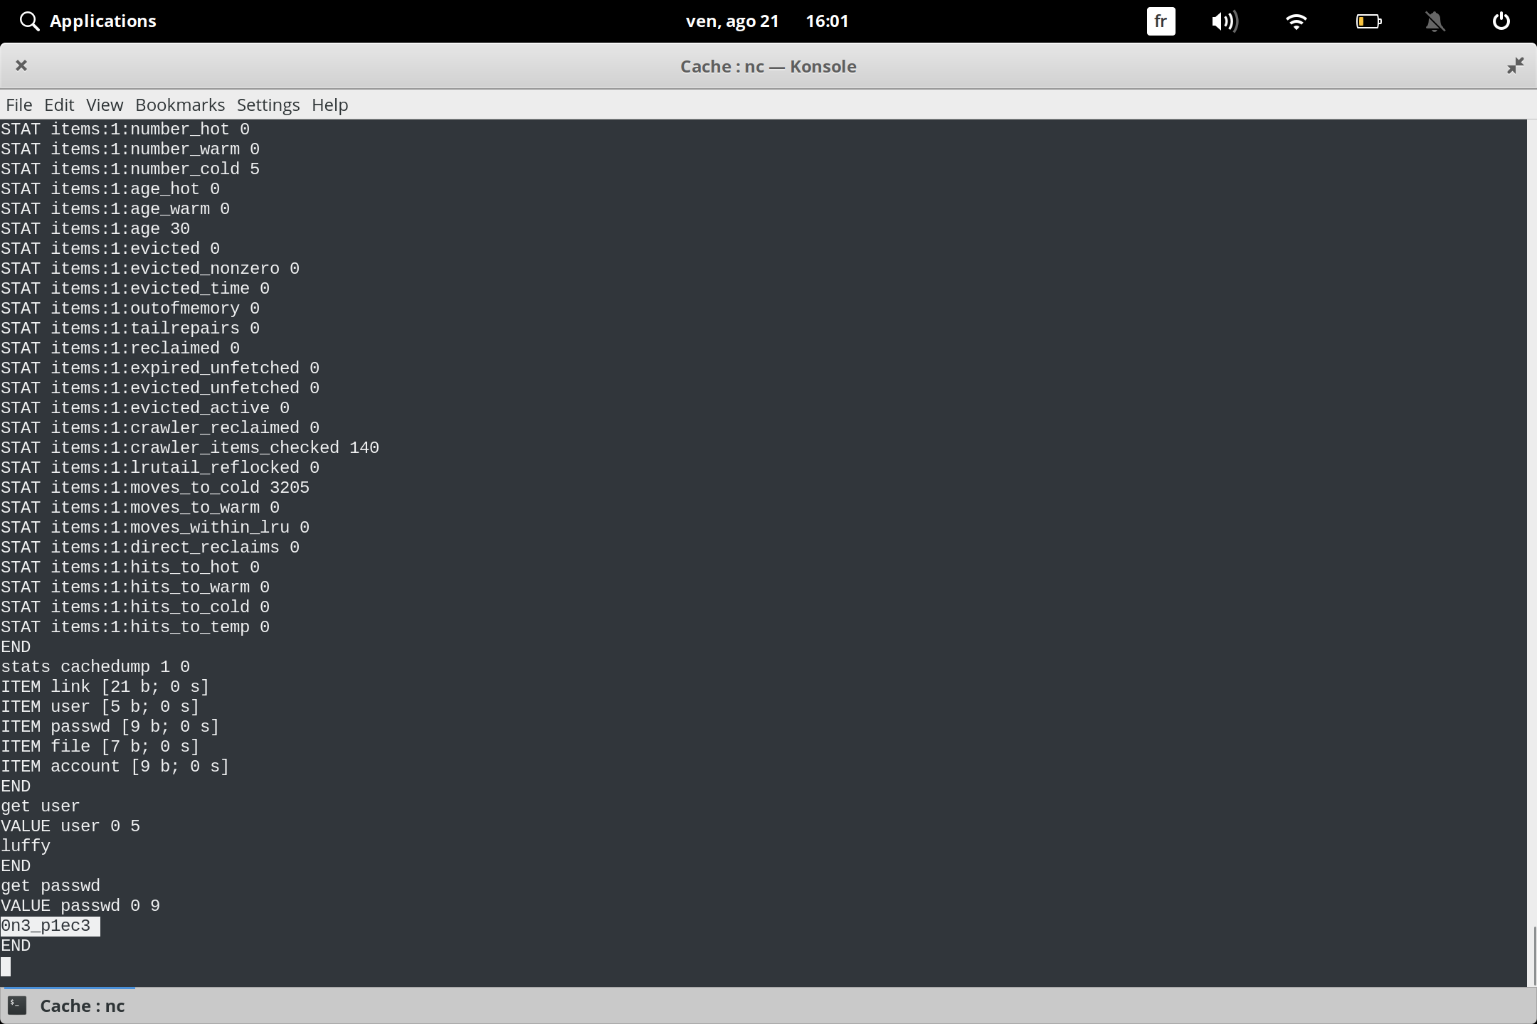Click the fr keyboard layout indicator

(1161, 21)
